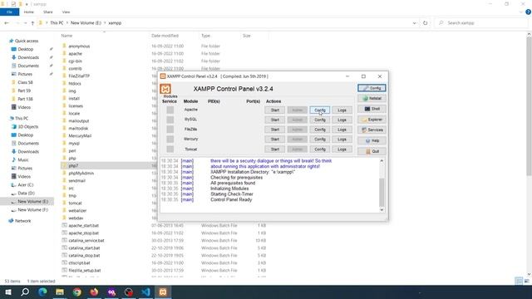
Task: Open Config for the Apache module
Action: 319,110
